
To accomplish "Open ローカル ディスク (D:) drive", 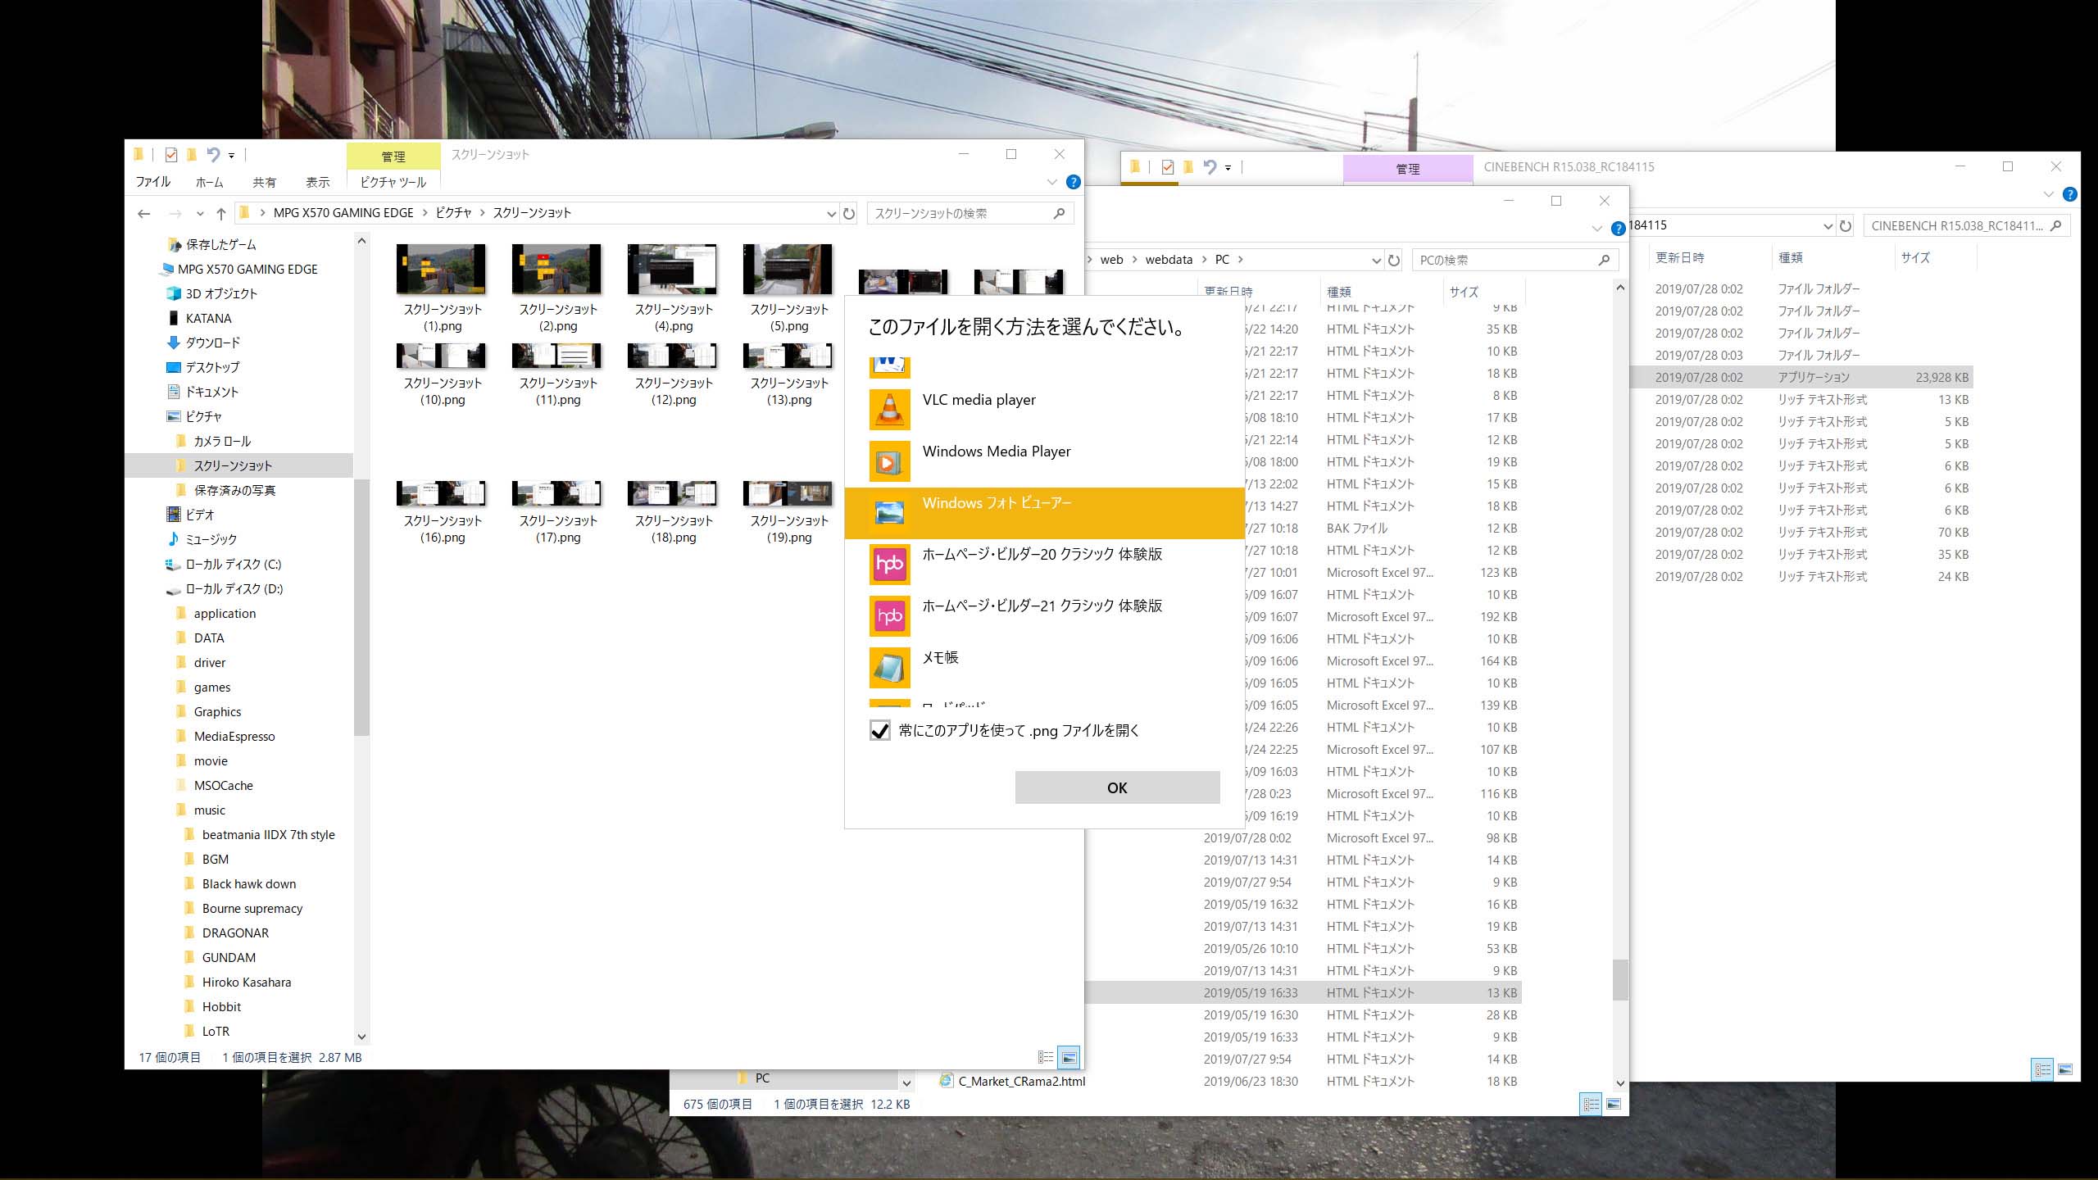I will tap(234, 588).
